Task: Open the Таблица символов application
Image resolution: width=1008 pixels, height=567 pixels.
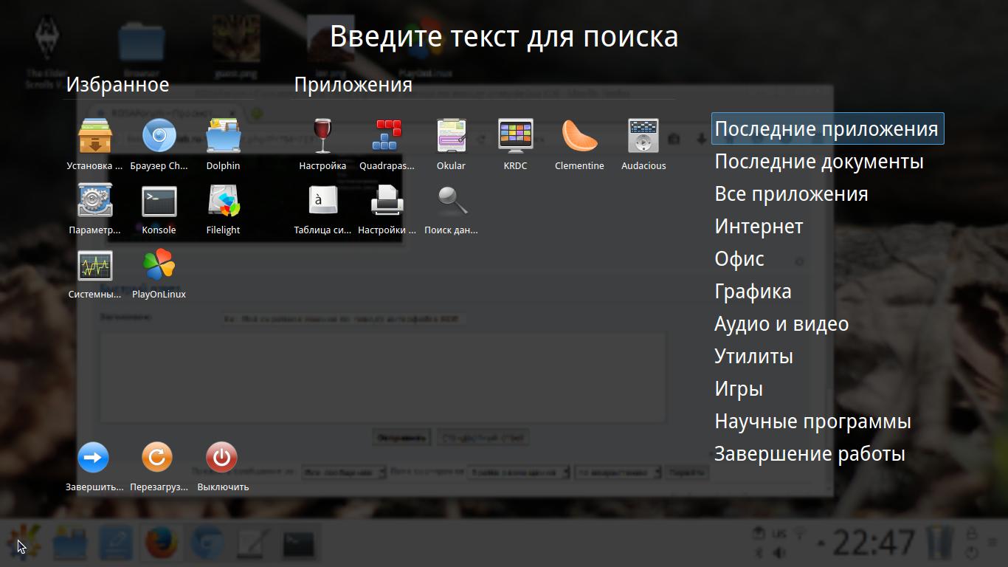Action: (322, 209)
